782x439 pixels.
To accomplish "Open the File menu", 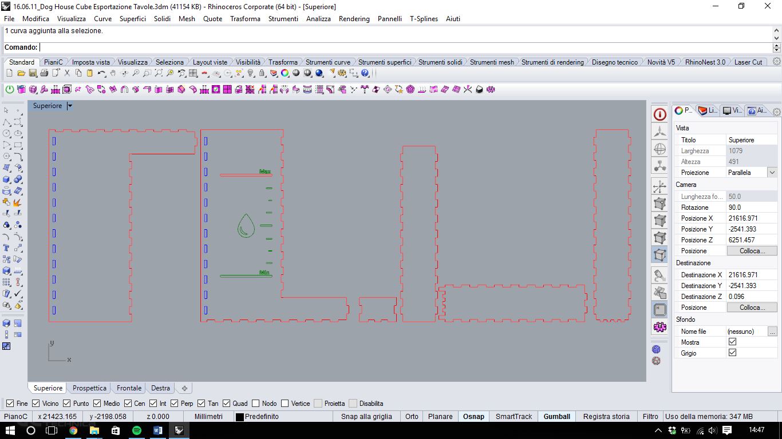I will 9,19.
